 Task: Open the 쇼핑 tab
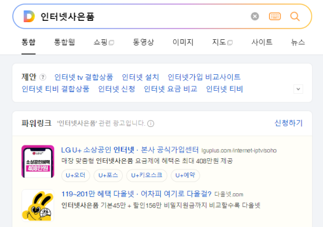(104, 42)
